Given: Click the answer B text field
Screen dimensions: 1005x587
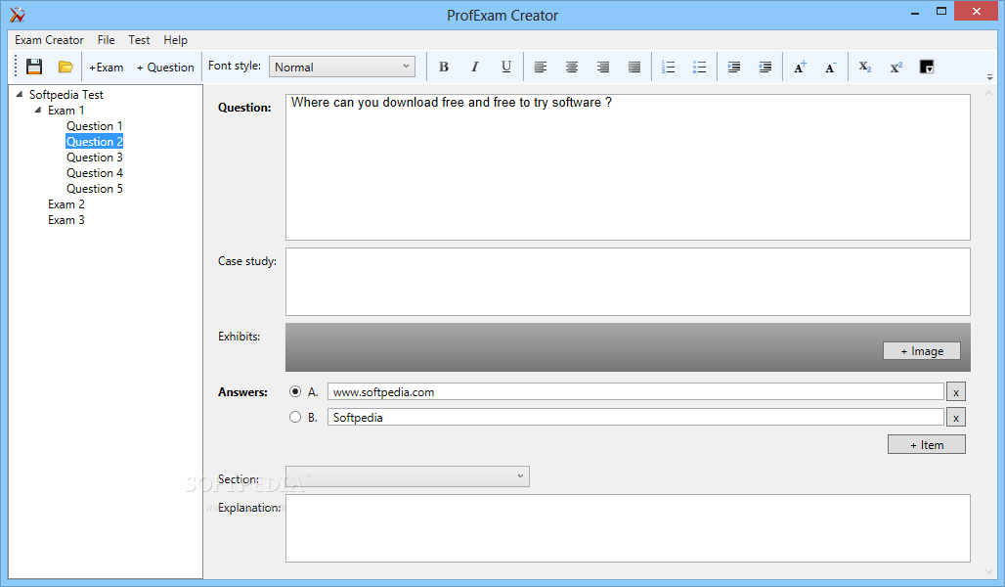Looking at the screenshot, I should (635, 418).
